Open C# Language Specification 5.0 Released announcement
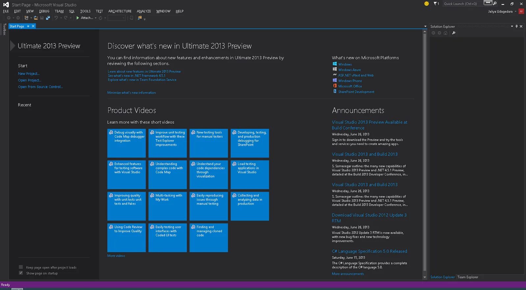 [370, 251]
